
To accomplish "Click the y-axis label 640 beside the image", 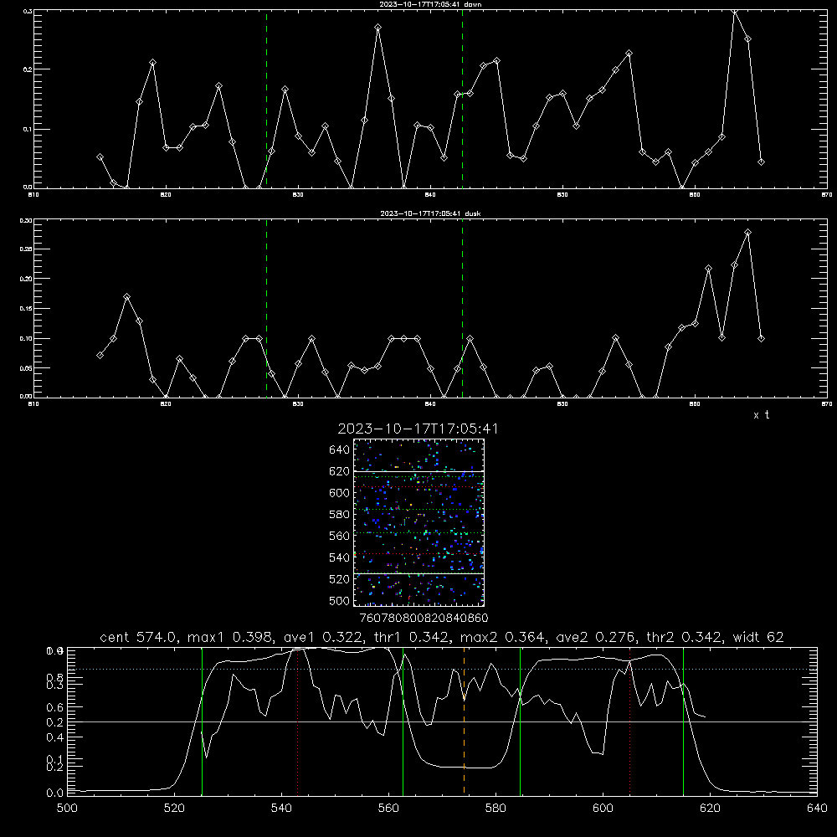I will [340, 450].
